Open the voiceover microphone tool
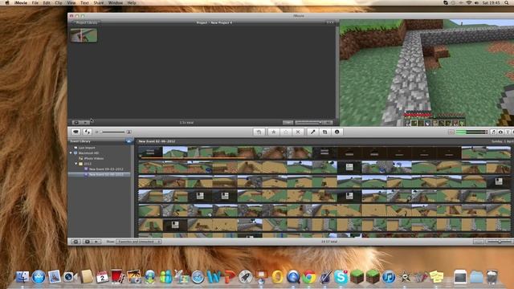This screenshot has width=514, height=289. (x=312, y=132)
